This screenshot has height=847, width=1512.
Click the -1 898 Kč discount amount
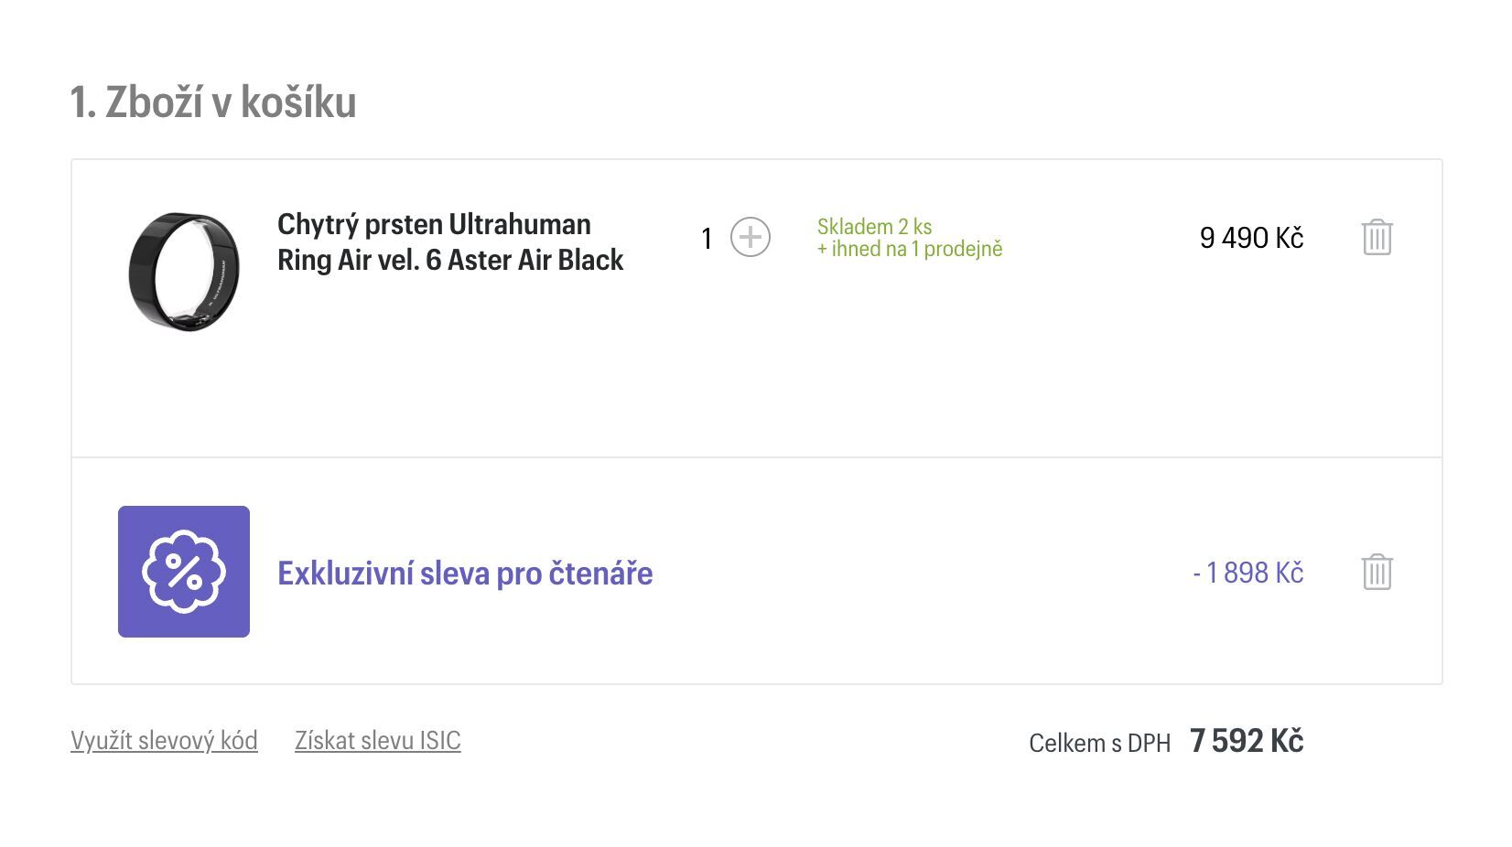tap(1248, 573)
